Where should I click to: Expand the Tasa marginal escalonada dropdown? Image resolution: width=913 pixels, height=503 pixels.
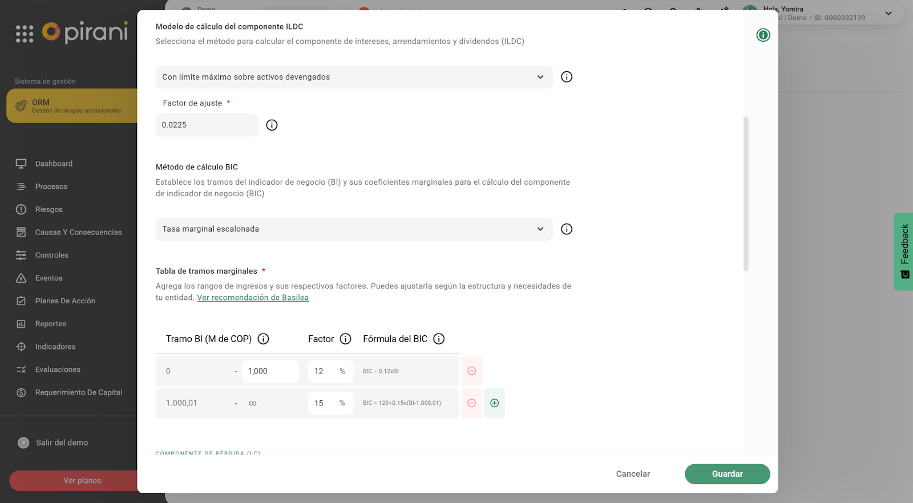click(x=354, y=229)
